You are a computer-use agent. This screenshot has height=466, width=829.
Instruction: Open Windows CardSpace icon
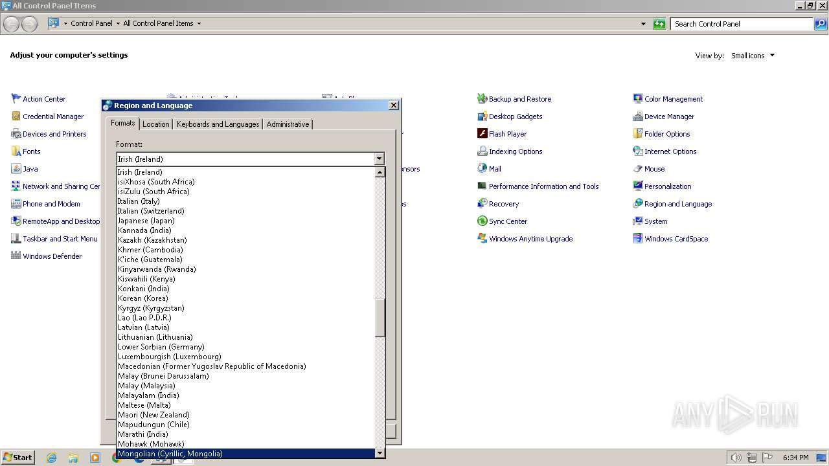638,239
